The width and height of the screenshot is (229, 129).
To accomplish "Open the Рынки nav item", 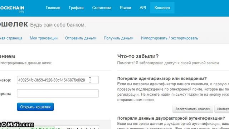I will pyautogui.click(x=125, y=8).
